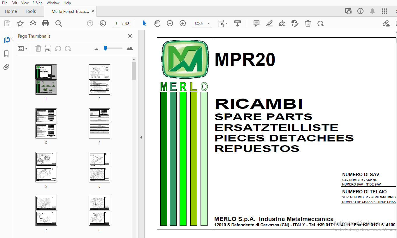The image size is (397, 238).
Task: Click the Save file icon
Action: (x=7, y=24)
